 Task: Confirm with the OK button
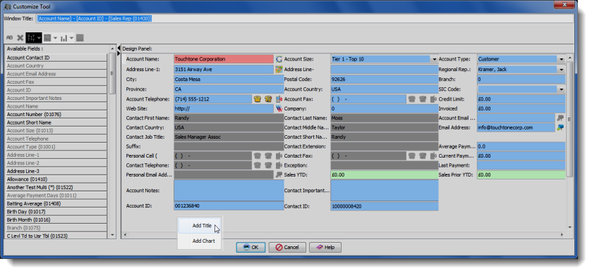(x=250, y=248)
